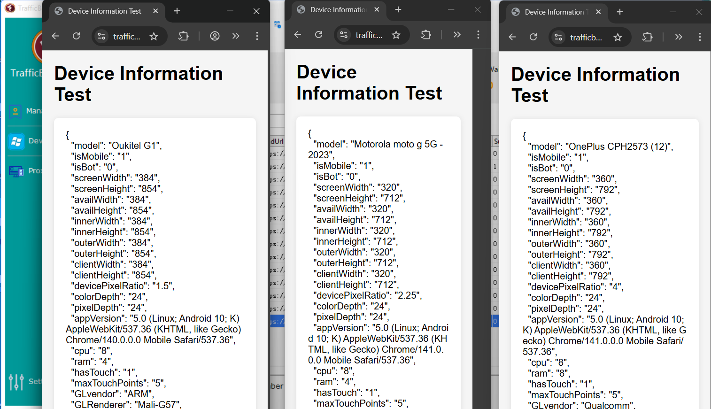Star the OnePlus CPH2573 page as bookmark

point(618,37)
